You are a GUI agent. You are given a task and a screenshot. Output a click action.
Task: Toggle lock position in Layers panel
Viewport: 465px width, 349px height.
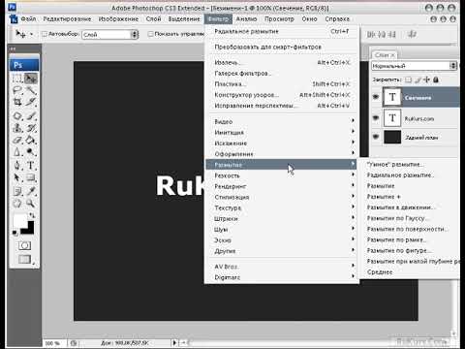pos(427,79)
